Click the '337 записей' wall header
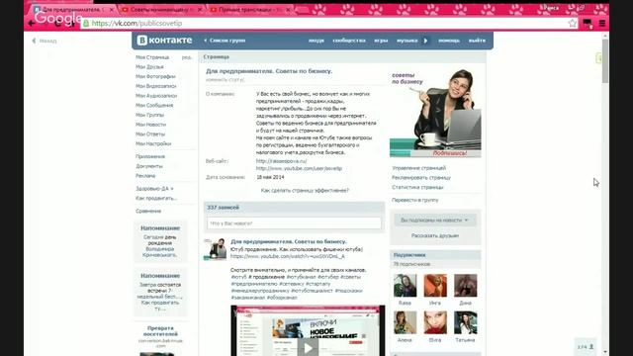Viewport: 633px width, 356px height. (224, 208)
